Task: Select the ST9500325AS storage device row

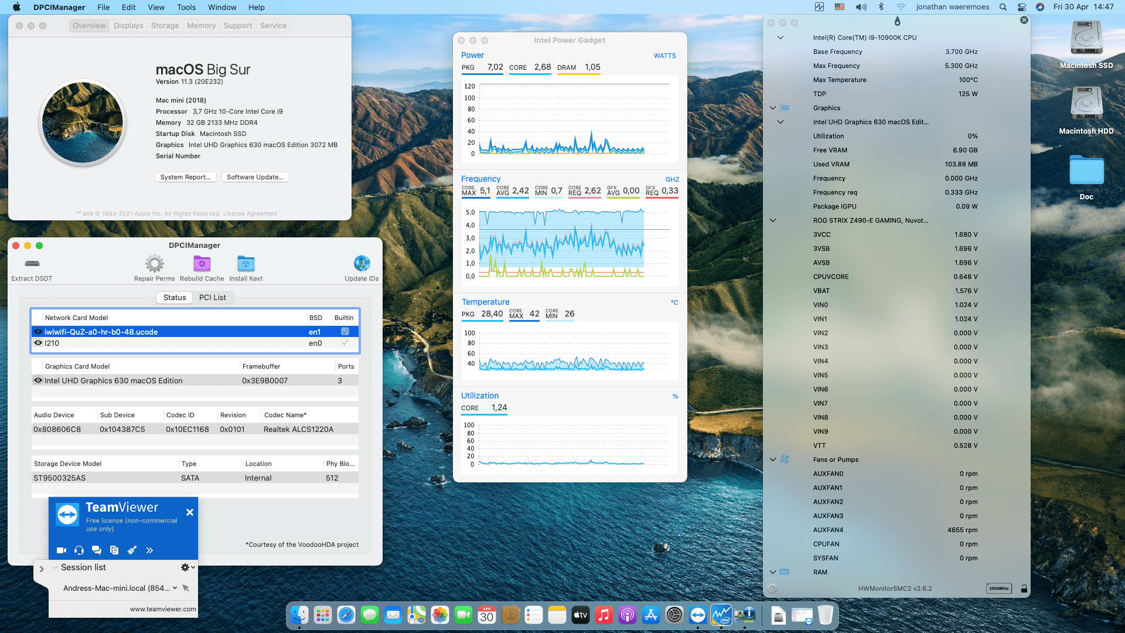Action: point(195,478)
